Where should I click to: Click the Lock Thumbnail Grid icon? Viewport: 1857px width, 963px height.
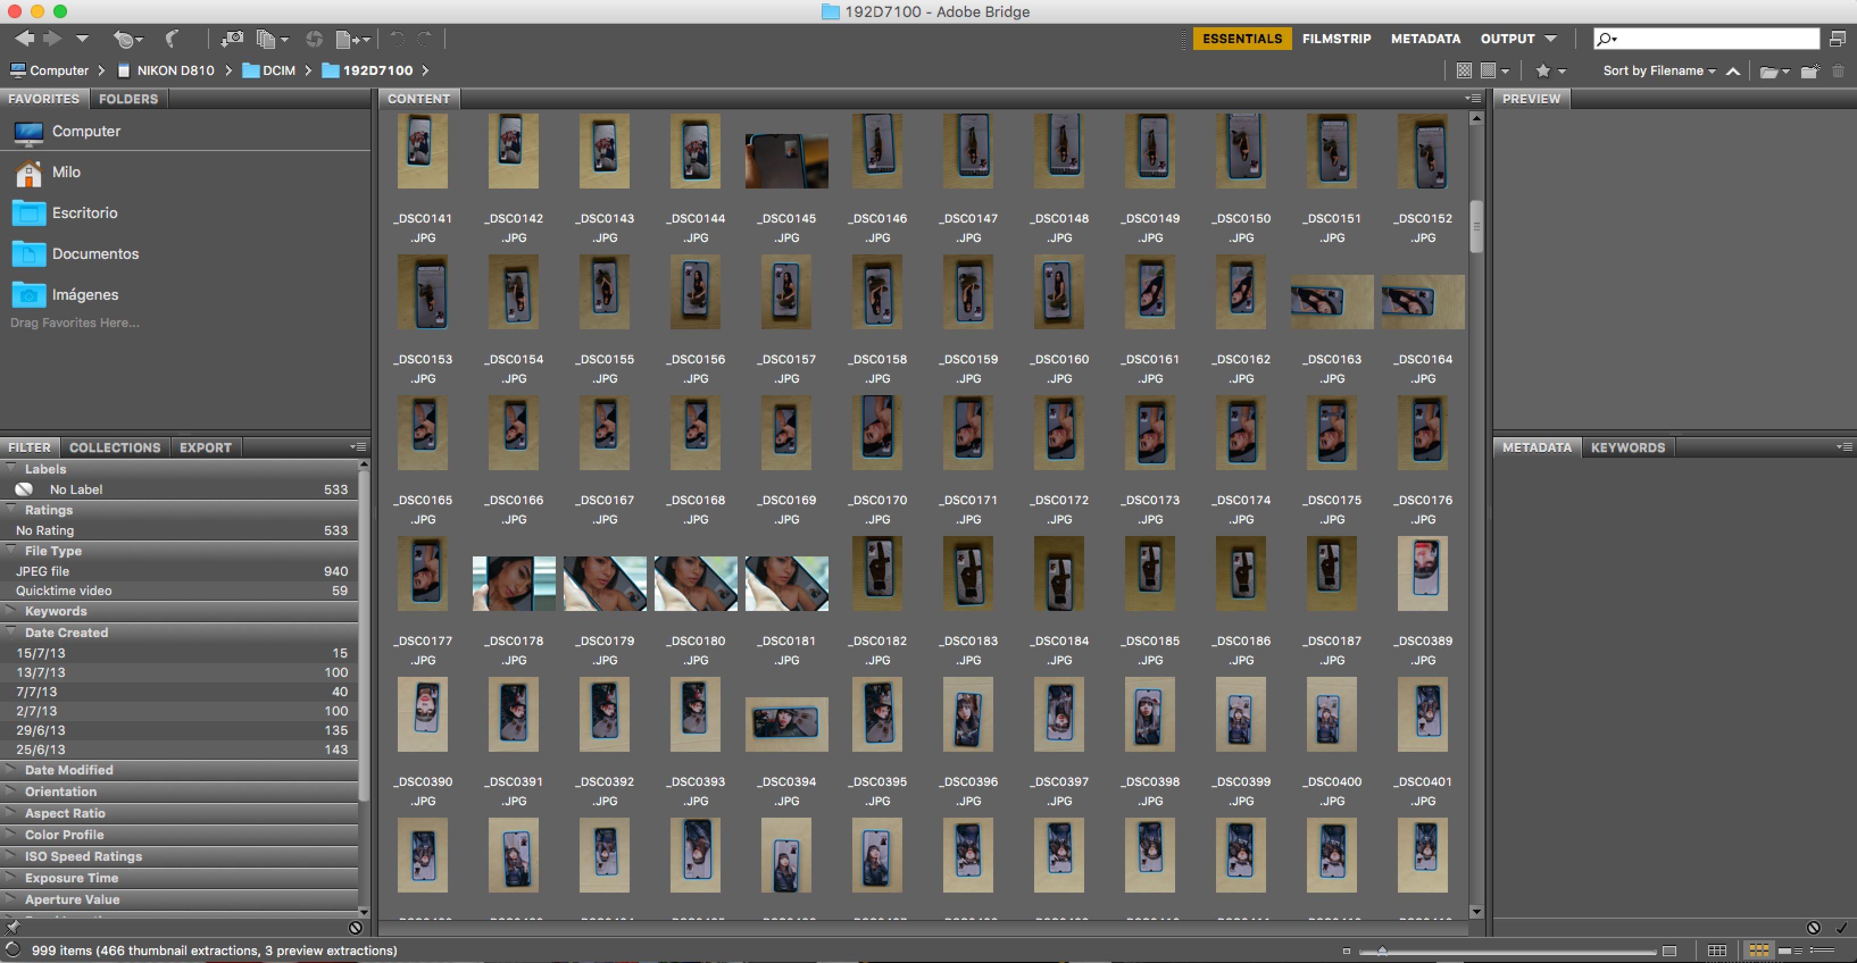click(x=1717, y=950)
